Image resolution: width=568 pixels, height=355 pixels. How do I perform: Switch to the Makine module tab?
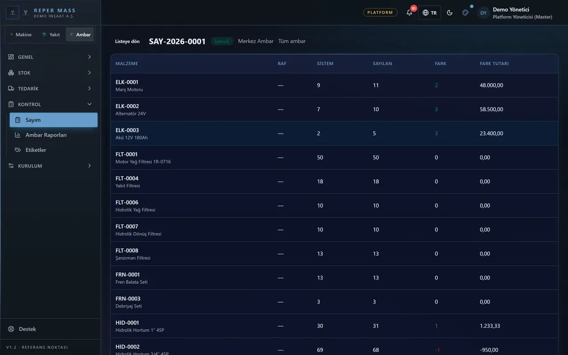coord(20,35)
